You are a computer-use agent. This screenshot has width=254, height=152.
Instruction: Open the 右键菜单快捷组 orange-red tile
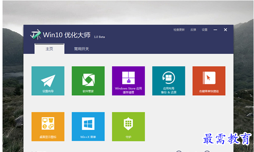209,81
